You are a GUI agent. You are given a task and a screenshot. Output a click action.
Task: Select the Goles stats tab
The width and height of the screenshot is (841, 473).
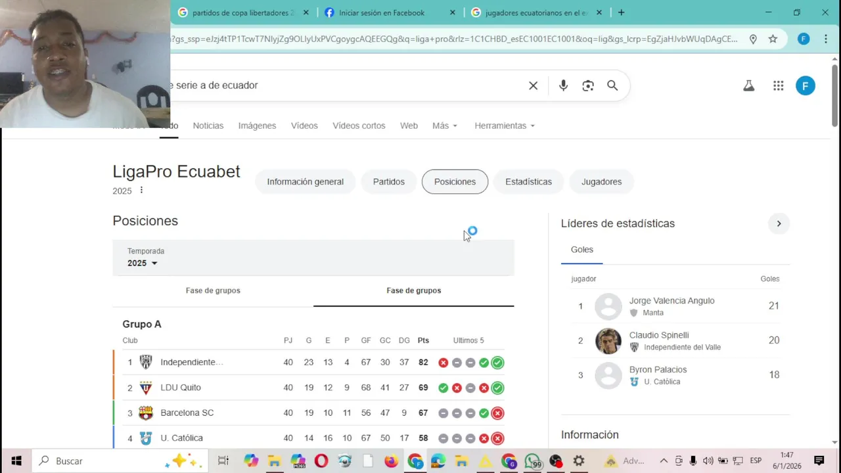pos(582,250)
